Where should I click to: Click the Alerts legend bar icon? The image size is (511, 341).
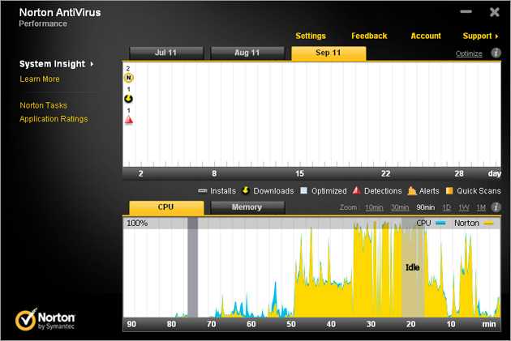(412, 190)
